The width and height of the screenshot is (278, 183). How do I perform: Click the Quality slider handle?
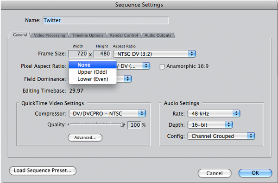click(122, 124)
